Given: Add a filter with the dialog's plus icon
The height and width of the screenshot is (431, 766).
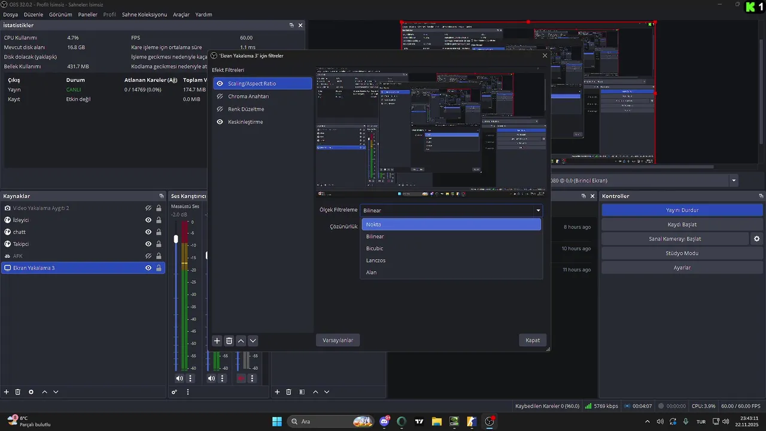Looking at the screenshot, I should [217, 341].
